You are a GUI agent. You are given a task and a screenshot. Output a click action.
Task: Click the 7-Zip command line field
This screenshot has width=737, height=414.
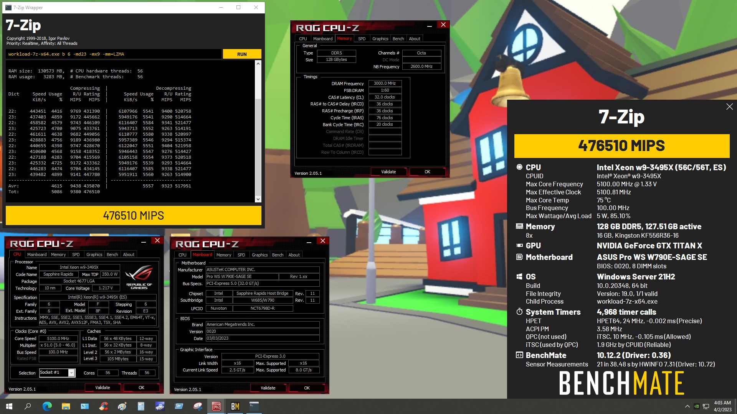pyautogui.click(x=114, y=54)
